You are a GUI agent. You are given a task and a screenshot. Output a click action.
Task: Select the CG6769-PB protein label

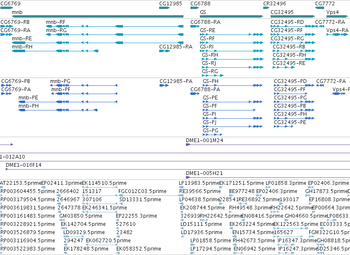(16, 81)
